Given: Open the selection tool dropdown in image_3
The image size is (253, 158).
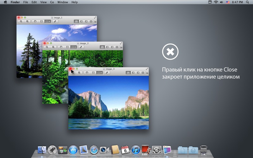Looking at the screenshot, I should pyautogui.click(x=99, y=73).
